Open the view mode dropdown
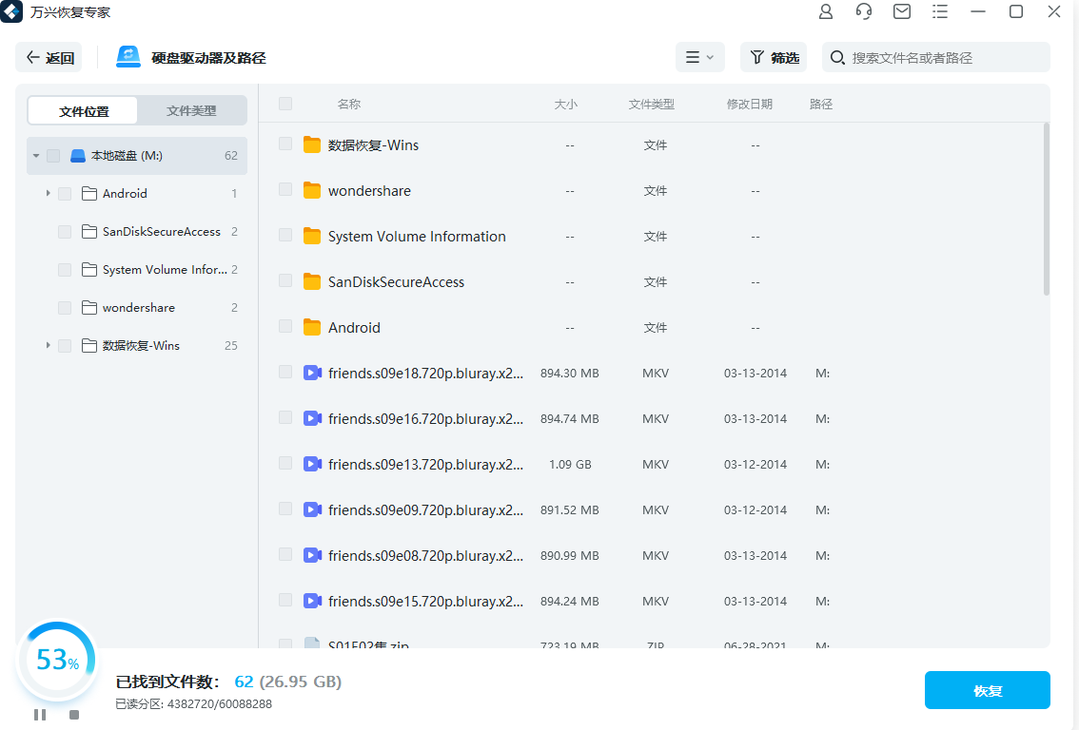 click(x=700, y=57)
